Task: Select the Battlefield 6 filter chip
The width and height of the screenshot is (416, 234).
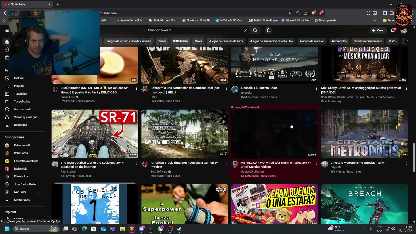Action: tap(180, 41)
